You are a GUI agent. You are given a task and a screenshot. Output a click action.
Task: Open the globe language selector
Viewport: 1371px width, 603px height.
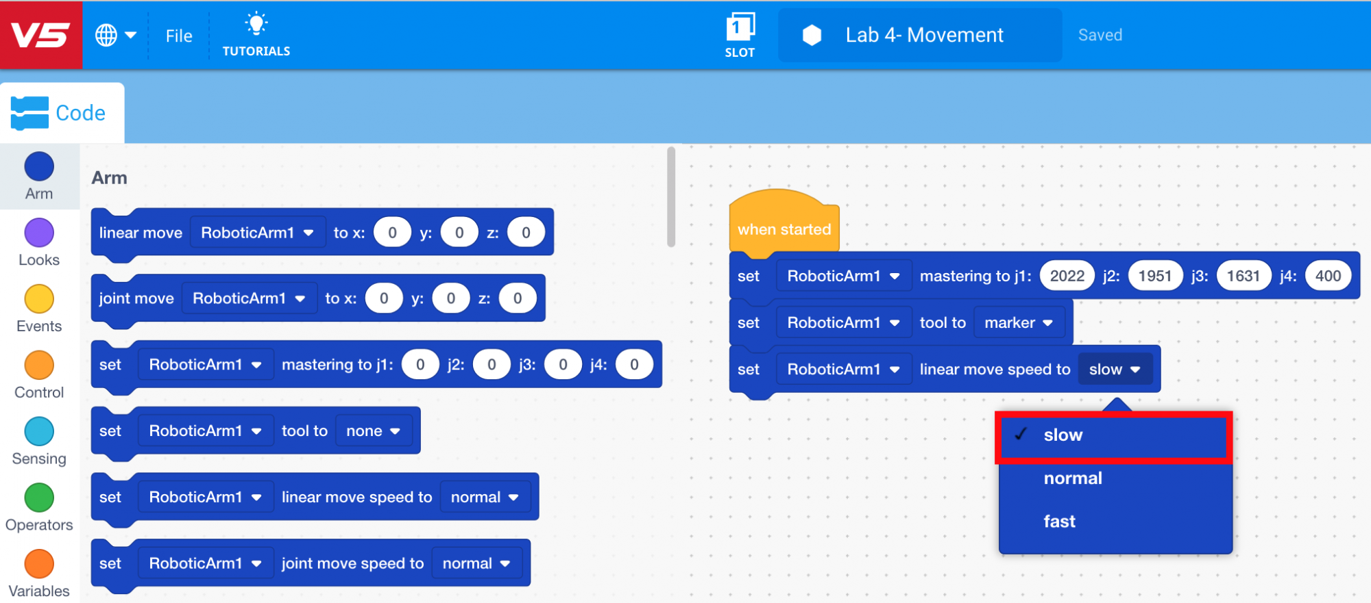115,35
